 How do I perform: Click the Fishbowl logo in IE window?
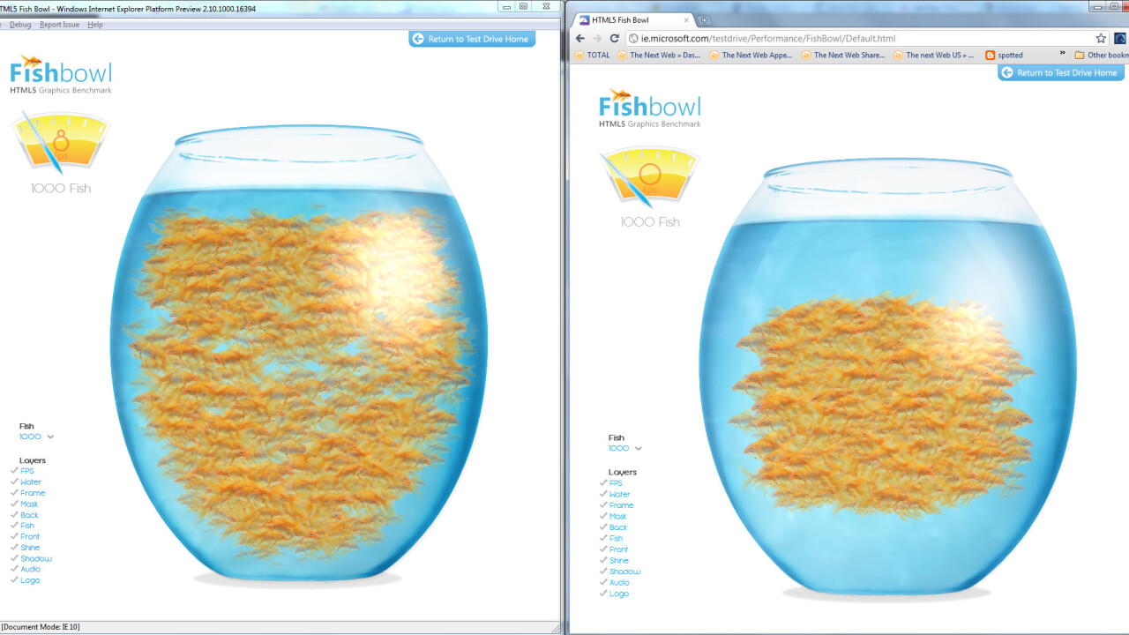tap(61, 74)
